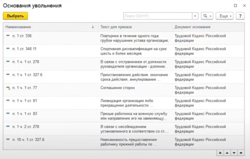Viewport: 250px width, 159px height.
Task: Select the row icon for п. 1 ст. 348.11
Action: 8,48
